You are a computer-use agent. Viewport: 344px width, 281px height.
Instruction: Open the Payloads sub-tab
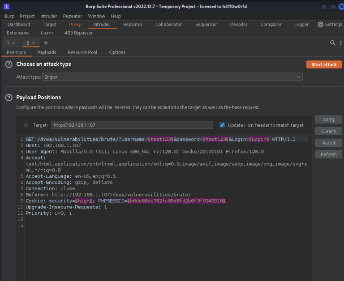47,52
